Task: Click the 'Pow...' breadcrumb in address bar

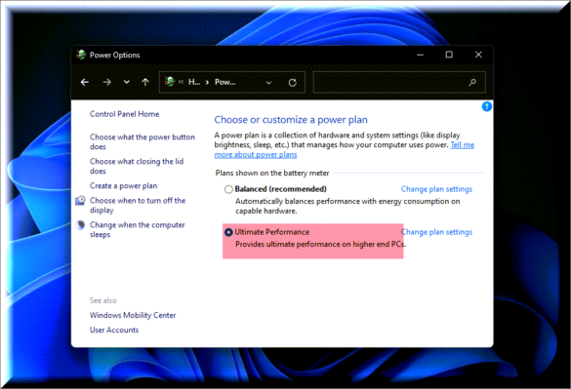Action: (225, 82)
